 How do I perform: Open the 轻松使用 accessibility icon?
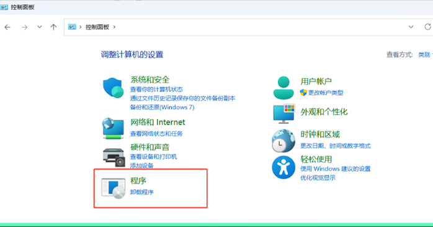(x=283, y=167)
